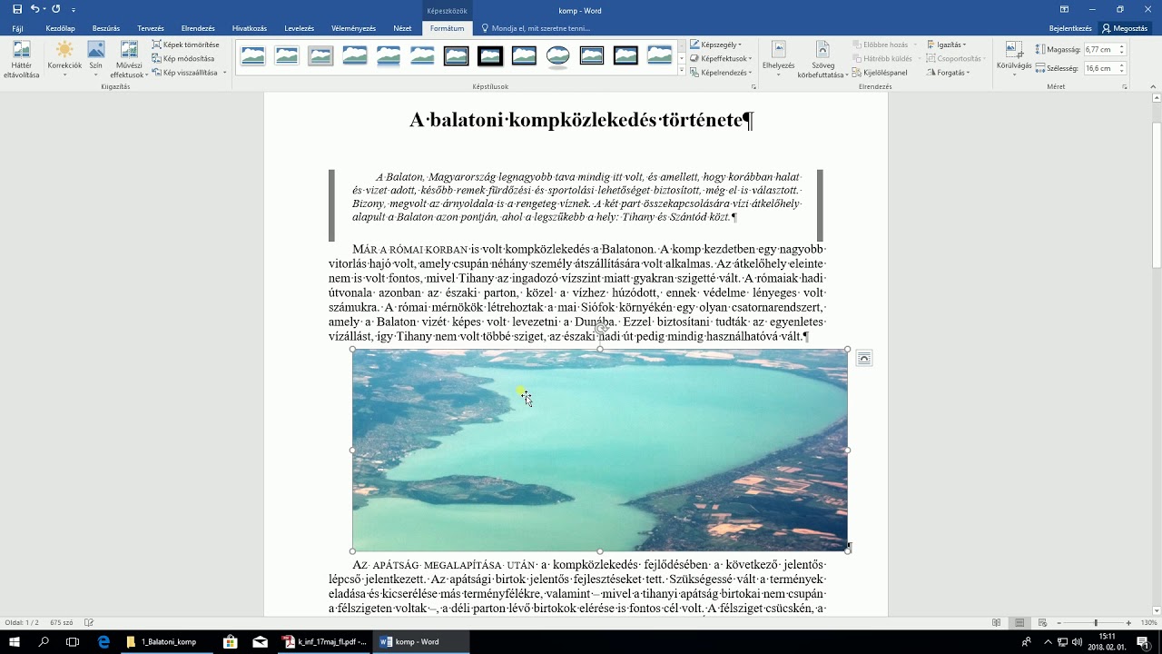Switch to the Hivatkozás tab

click(250, 28)
